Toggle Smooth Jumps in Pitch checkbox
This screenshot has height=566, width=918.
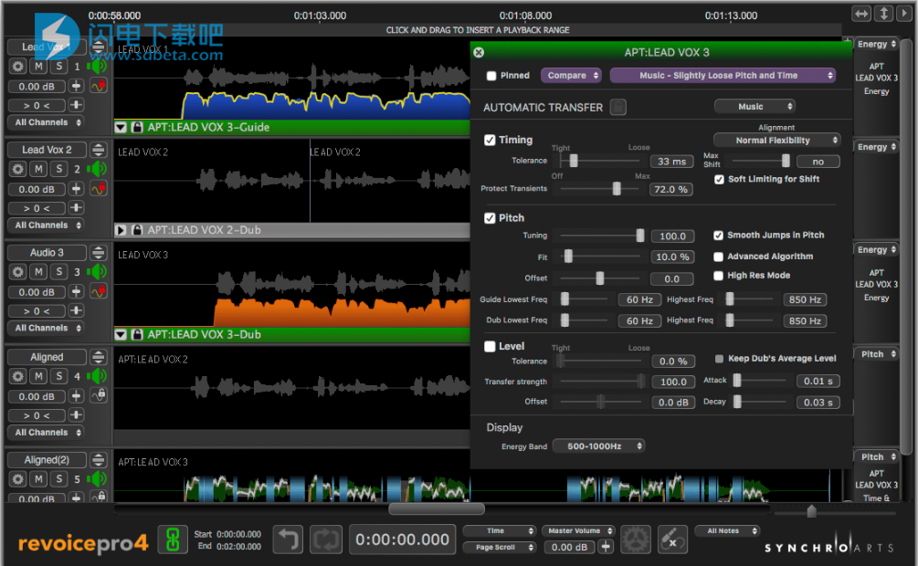click(x=718, y=236)
